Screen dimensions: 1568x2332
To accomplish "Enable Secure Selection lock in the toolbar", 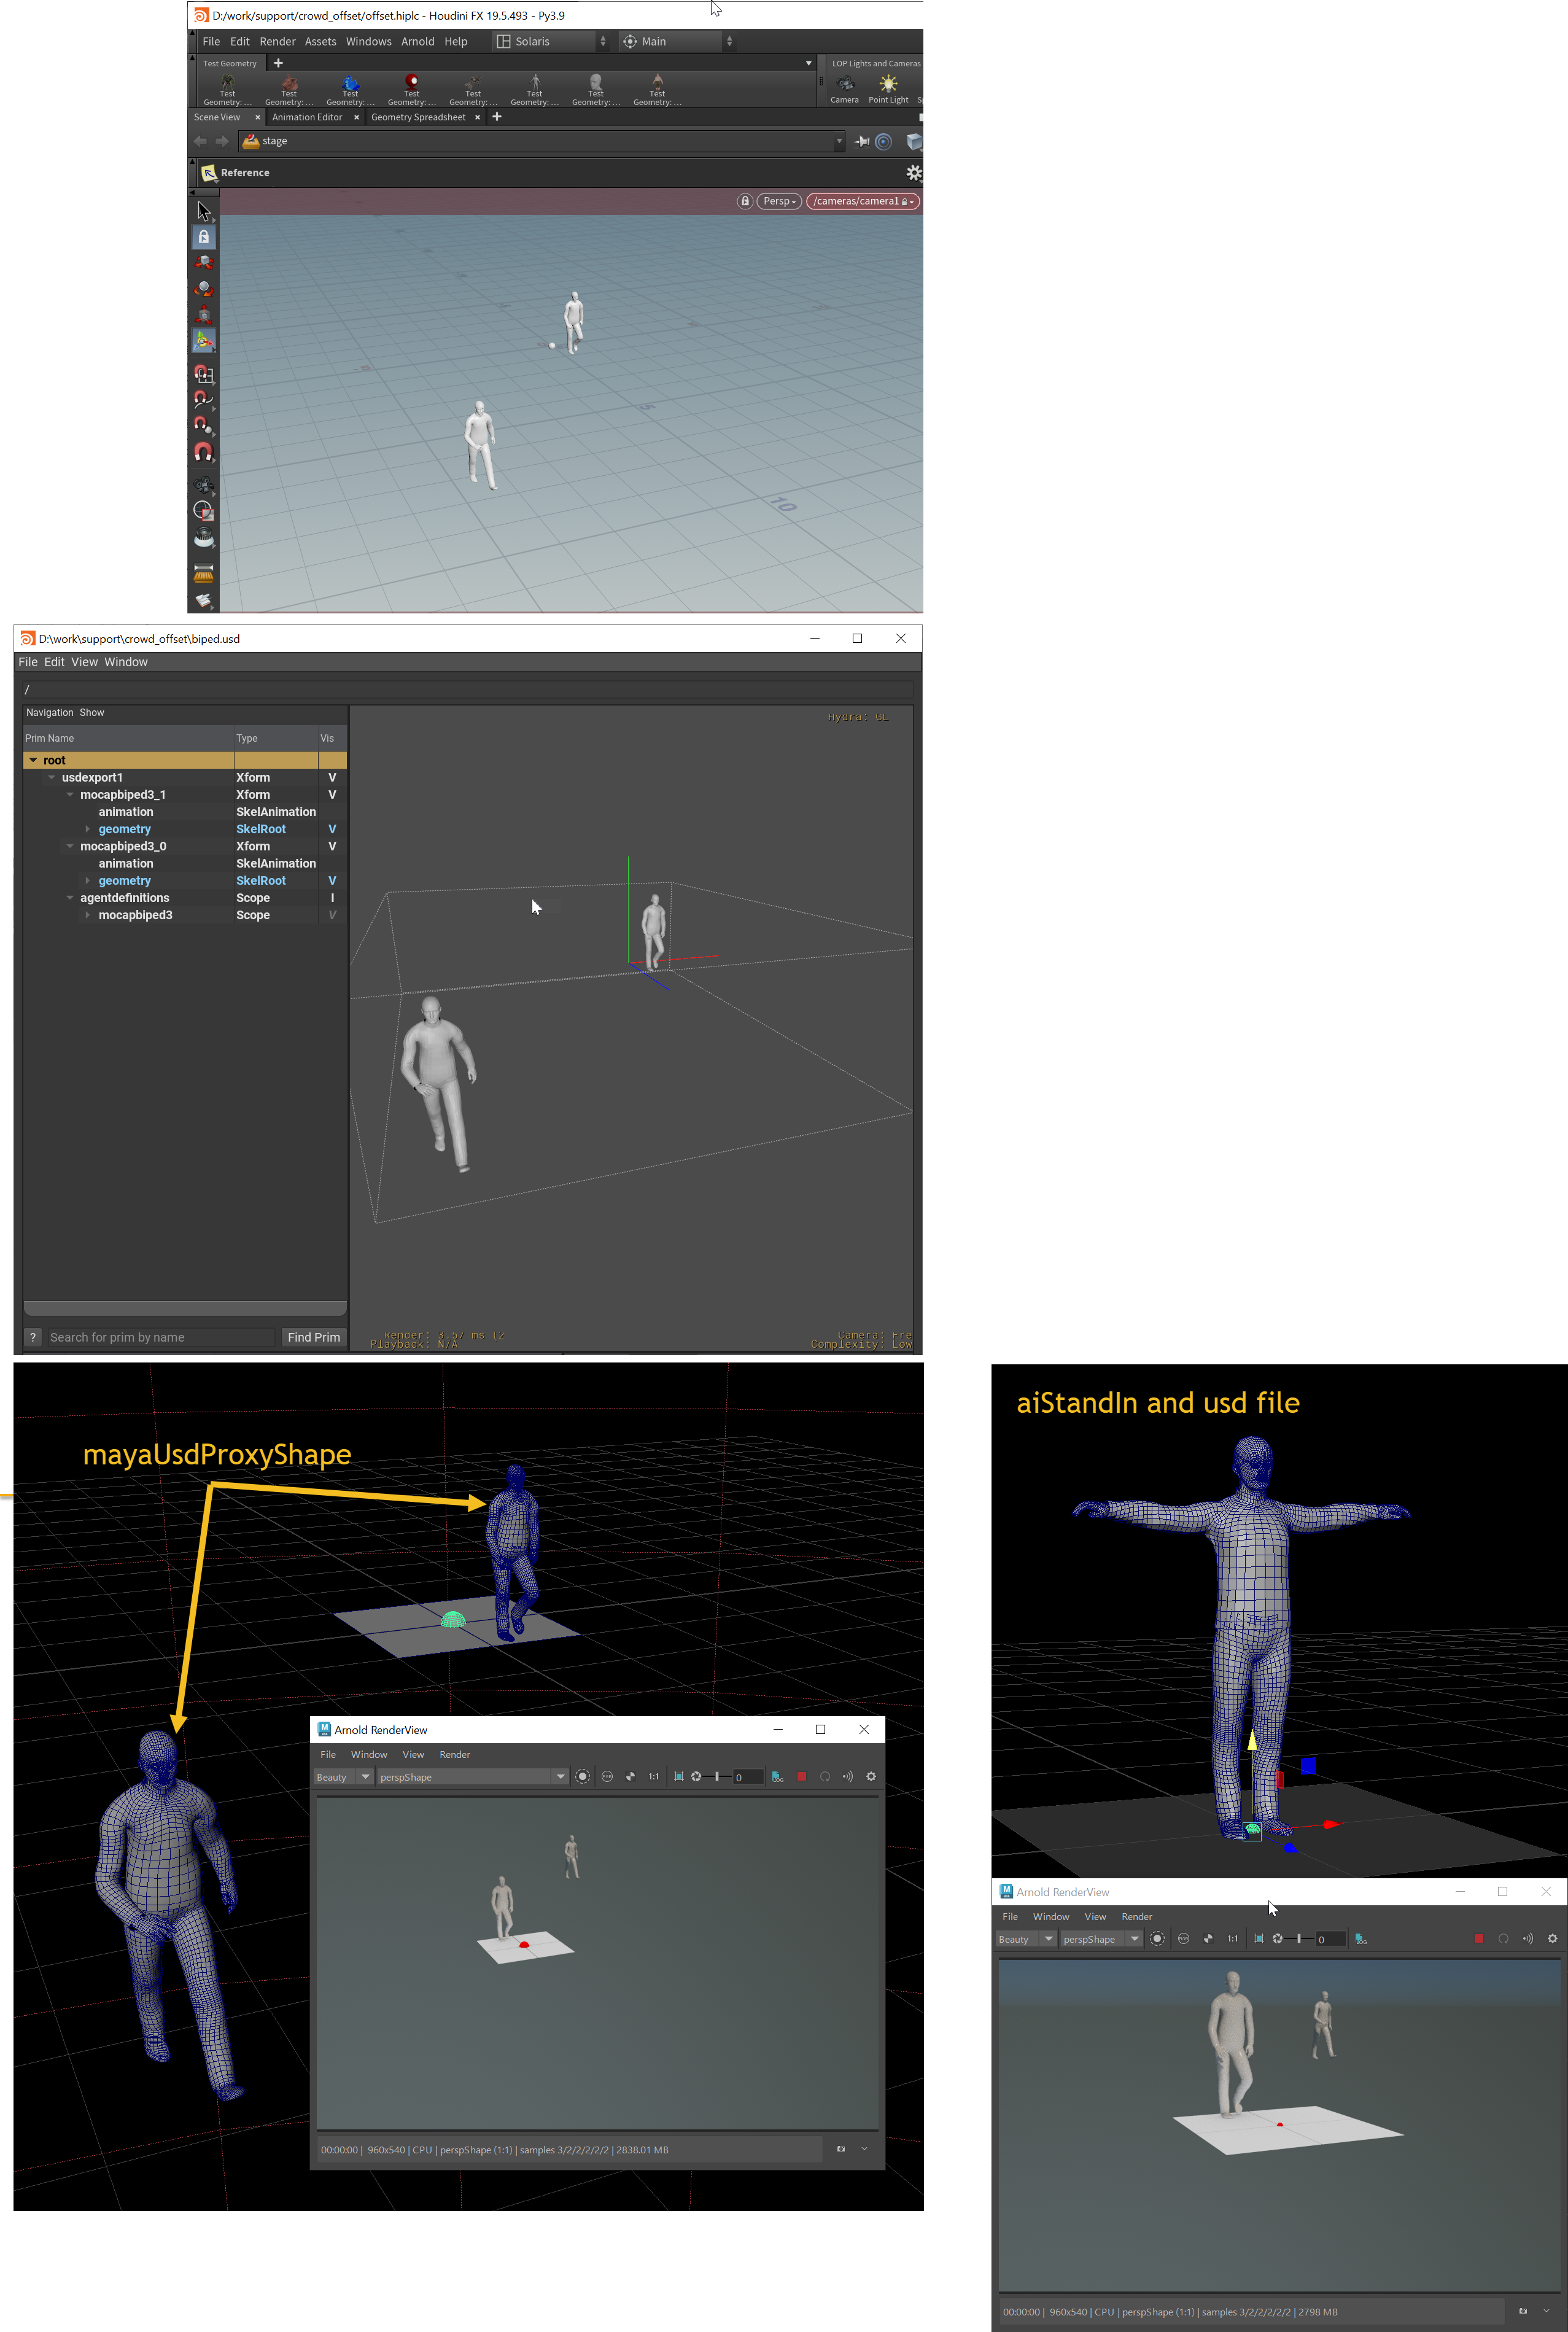I will pos(203,237).
